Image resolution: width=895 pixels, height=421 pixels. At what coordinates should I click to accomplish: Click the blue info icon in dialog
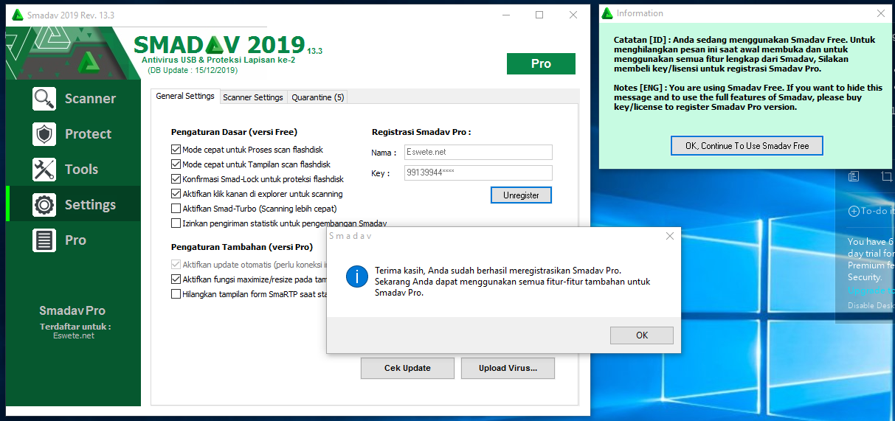(x=356, y=277)
